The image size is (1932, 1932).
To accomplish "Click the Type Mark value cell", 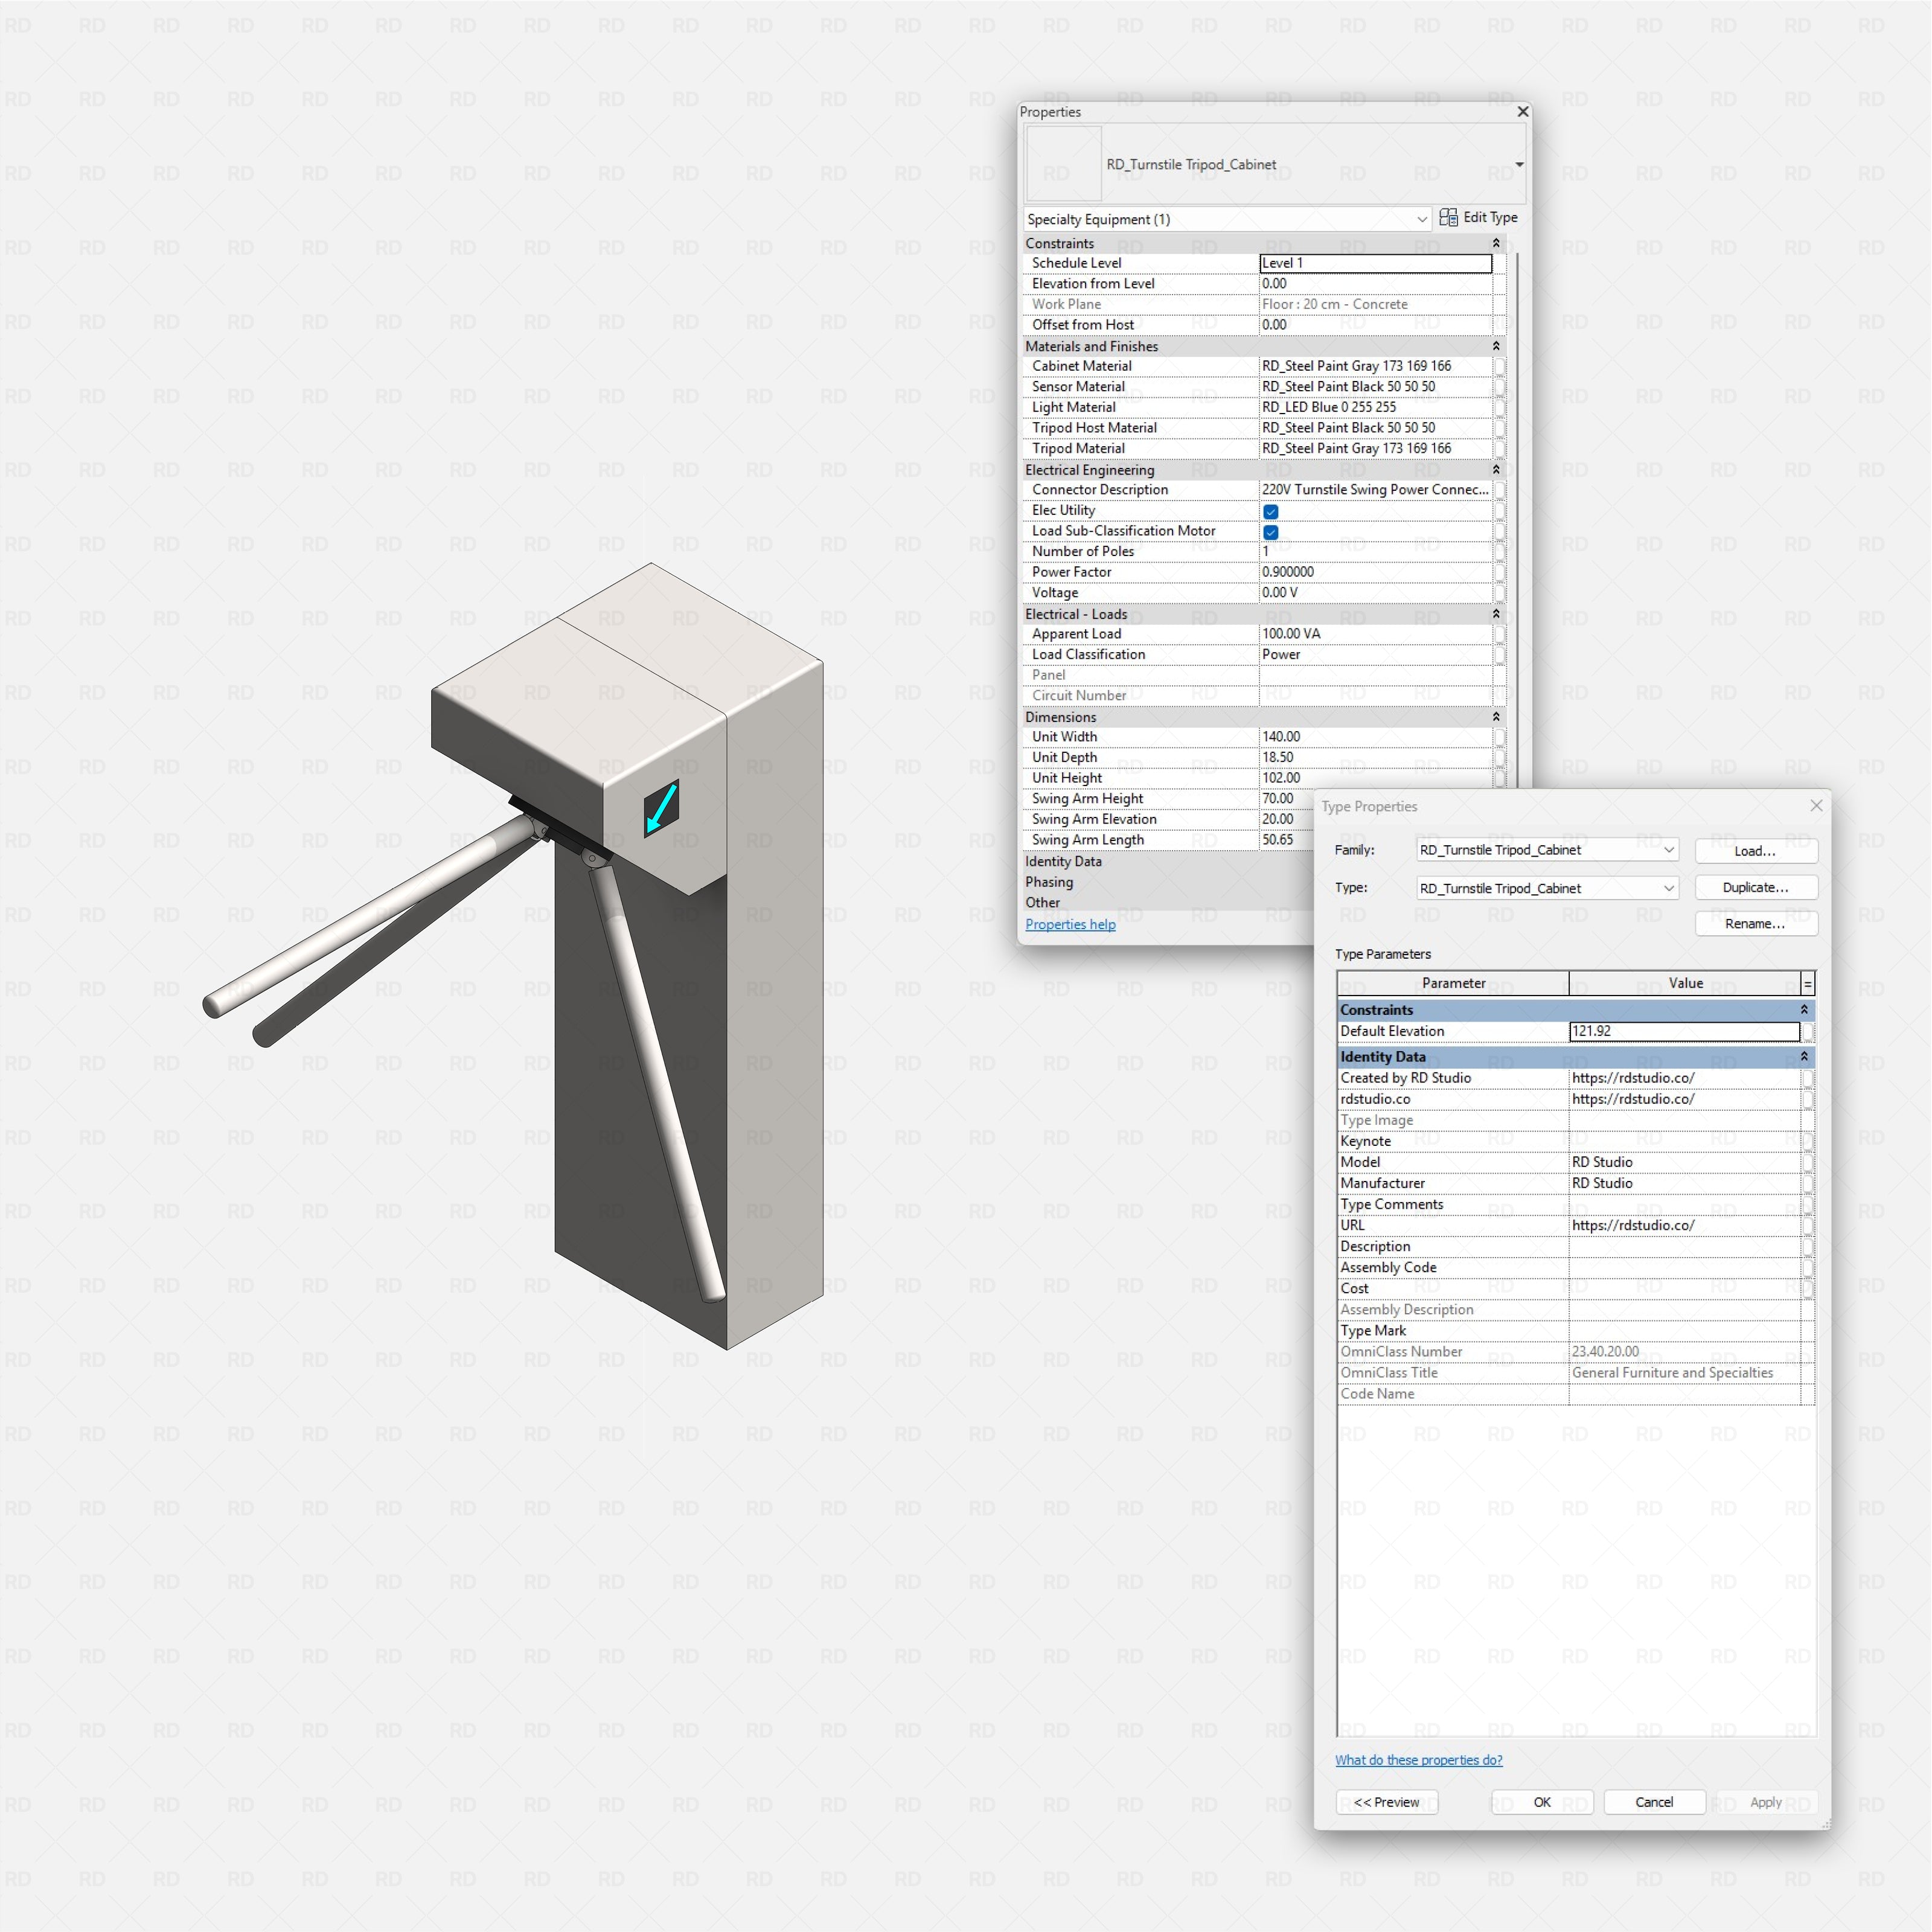I will click(x=1685, y=1330).
